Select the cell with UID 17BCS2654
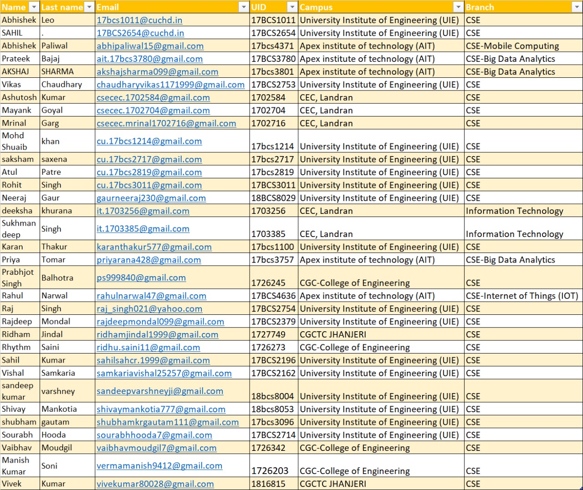The height and width of the screenshot is (490, 583). point(273,33)
